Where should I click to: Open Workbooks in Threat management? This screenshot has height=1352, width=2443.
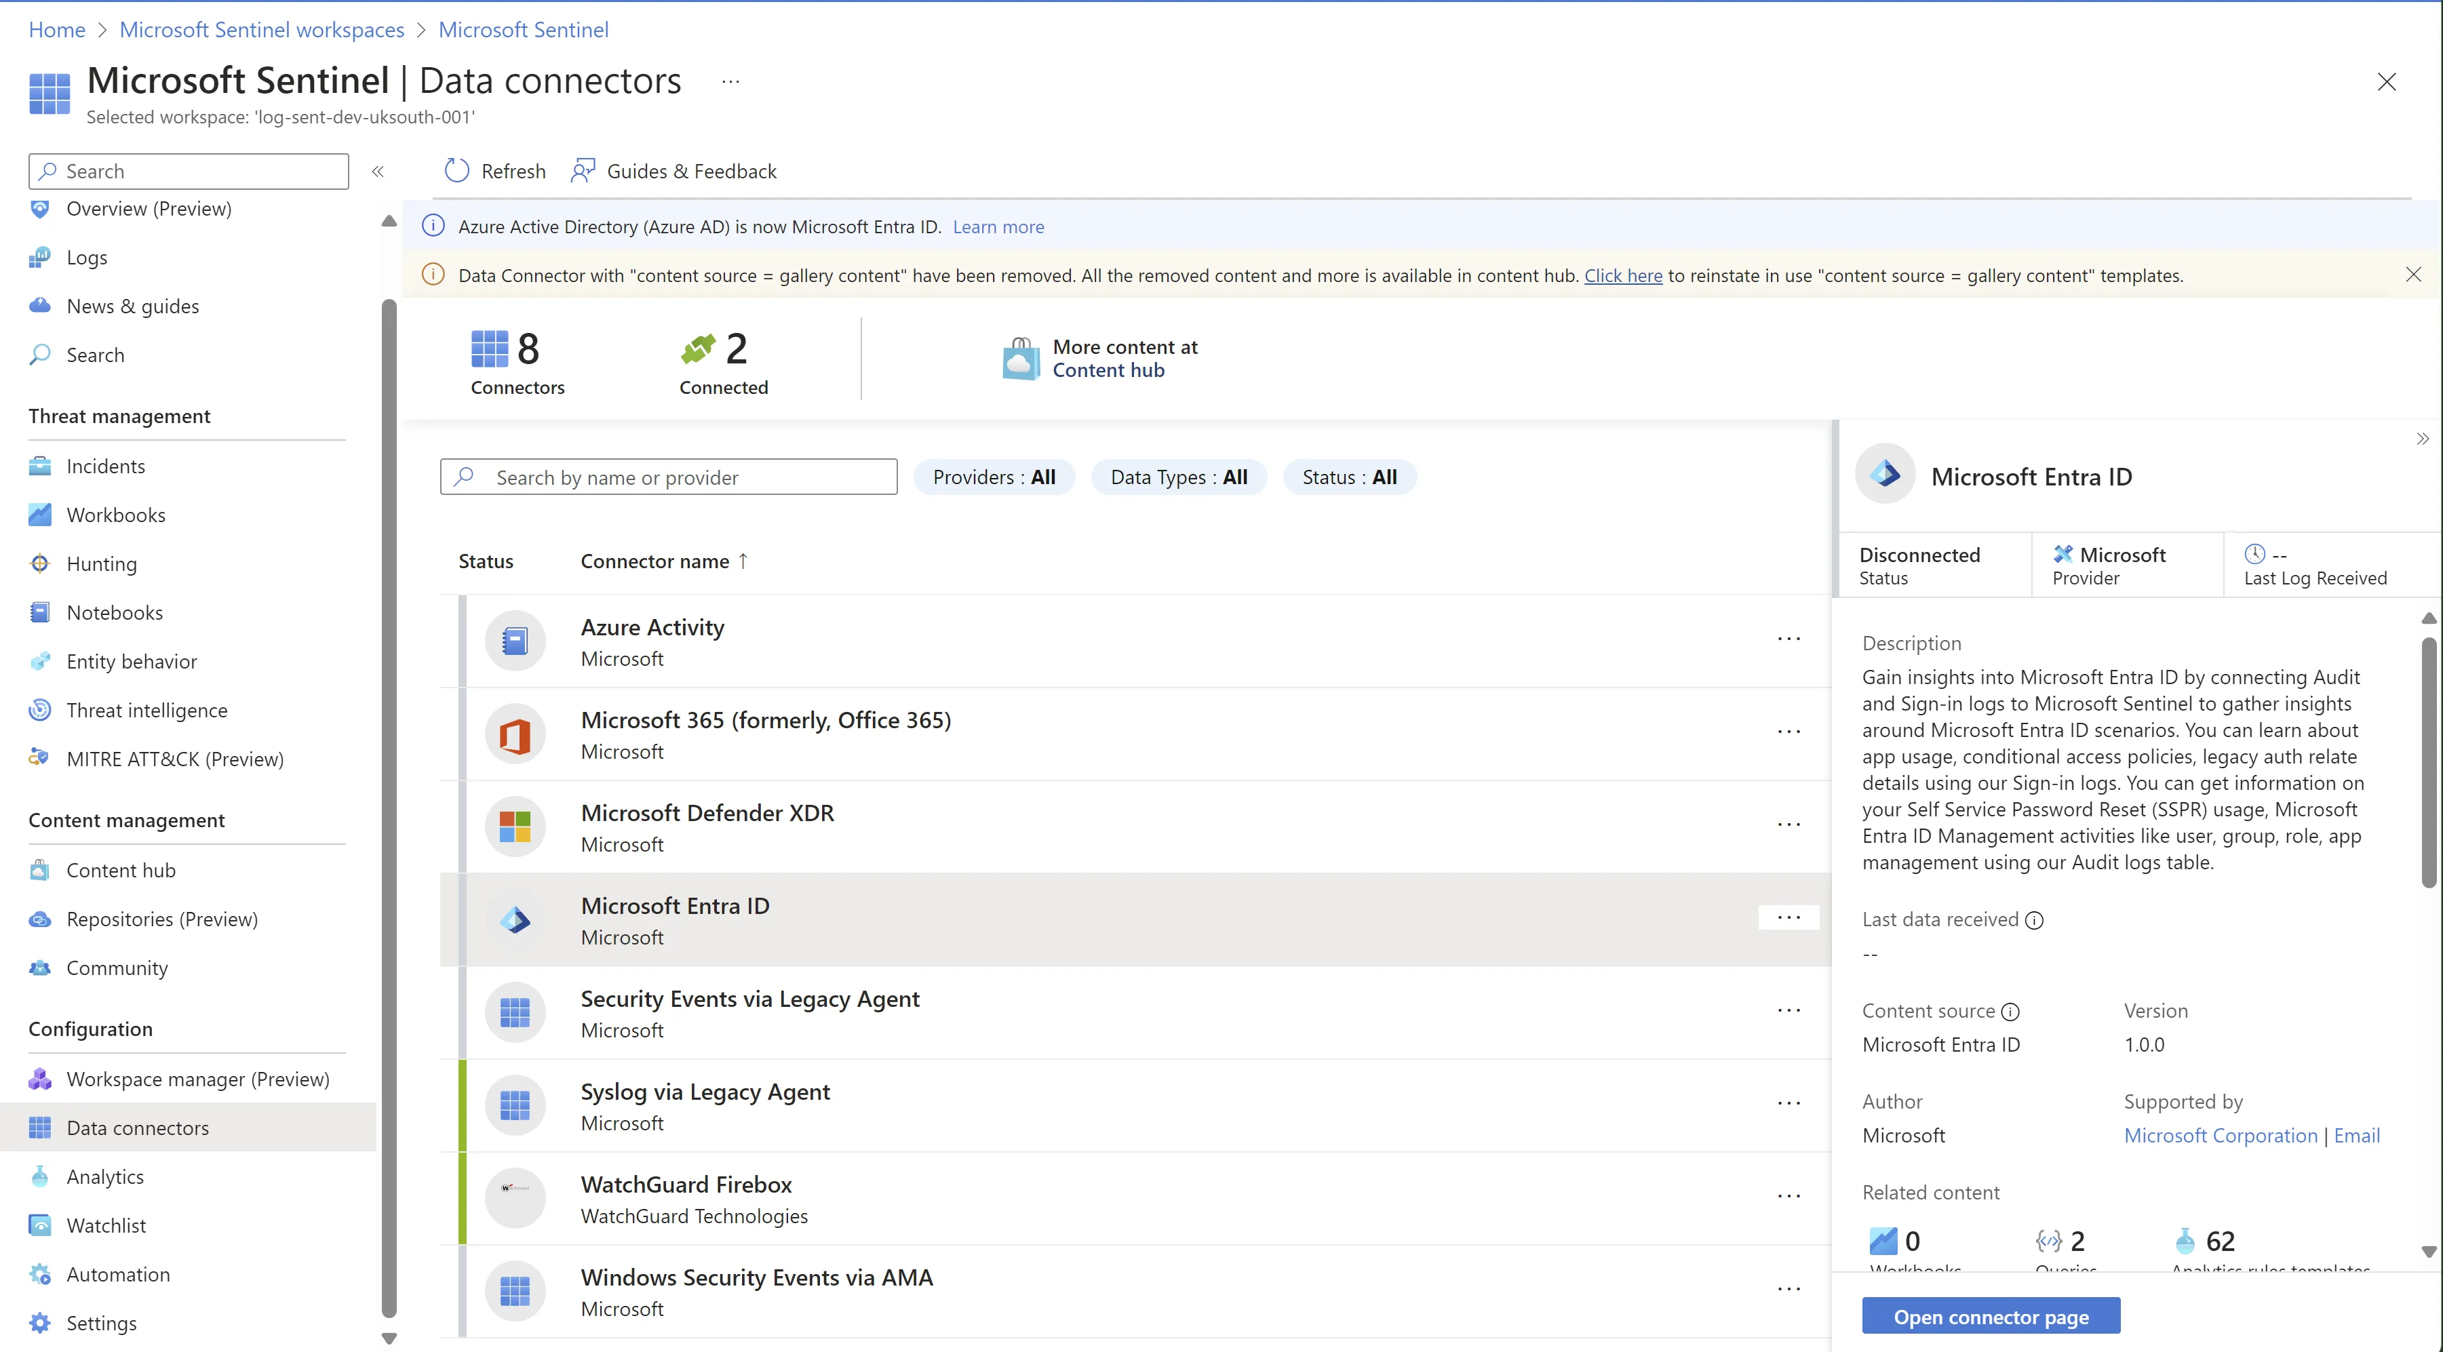(116, 515)
